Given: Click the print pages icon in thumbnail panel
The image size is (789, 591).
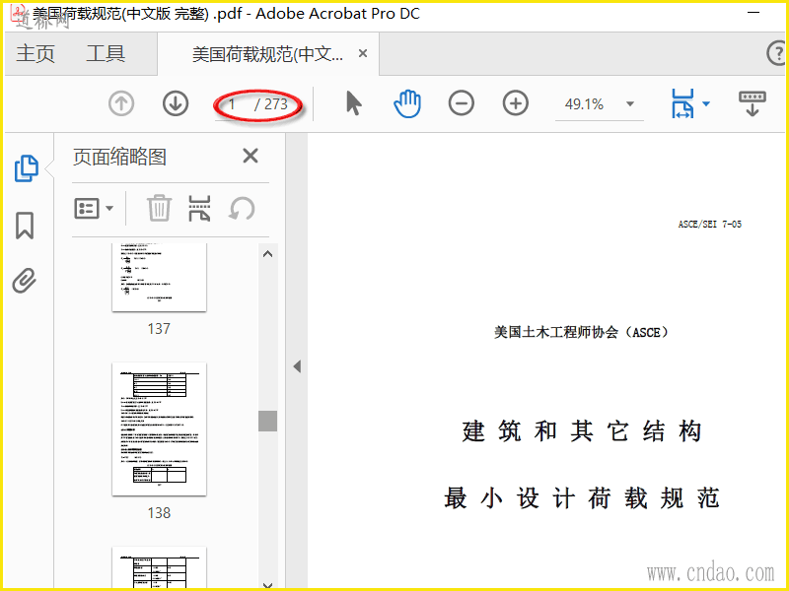Looking at the screenshot, I should [199, 208].
